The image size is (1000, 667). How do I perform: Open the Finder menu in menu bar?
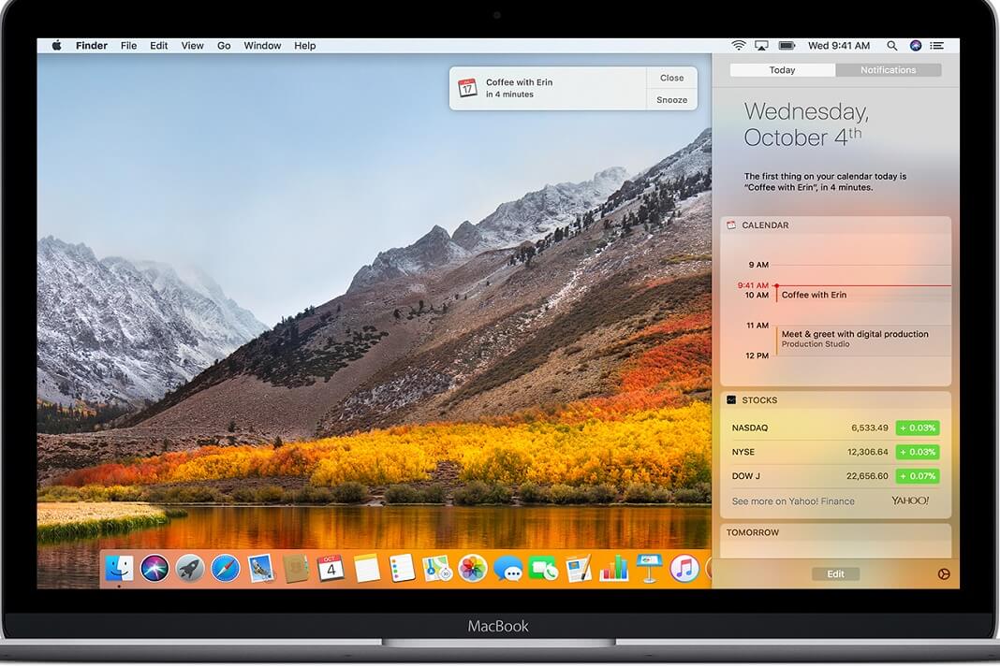pos(92,46)
